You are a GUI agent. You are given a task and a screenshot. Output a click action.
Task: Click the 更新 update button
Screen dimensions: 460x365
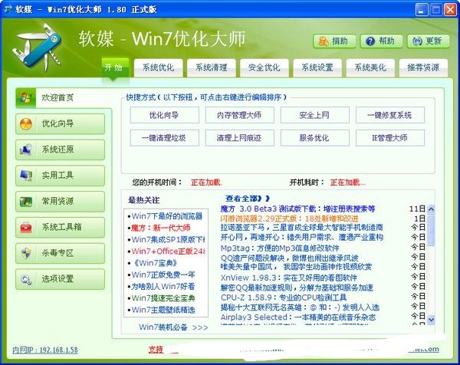429,41
